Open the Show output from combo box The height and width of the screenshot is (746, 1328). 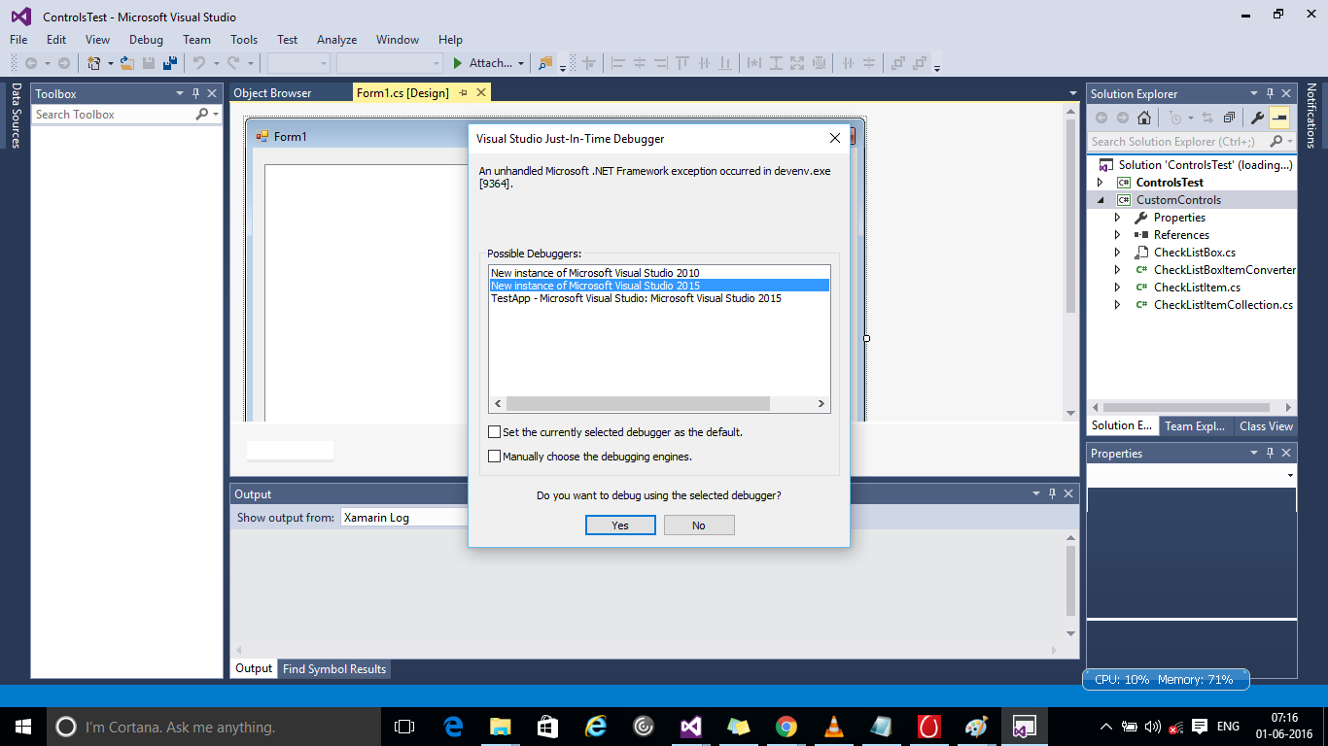[x=405, y=518]
